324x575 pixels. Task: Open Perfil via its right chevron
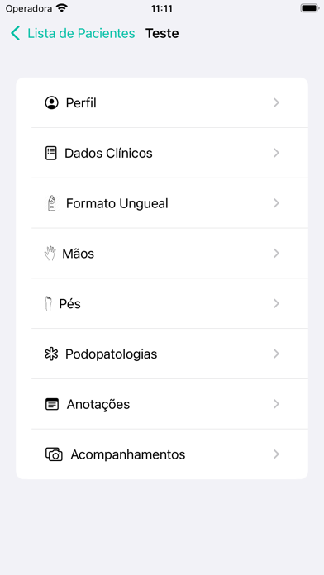pos(276,103)
